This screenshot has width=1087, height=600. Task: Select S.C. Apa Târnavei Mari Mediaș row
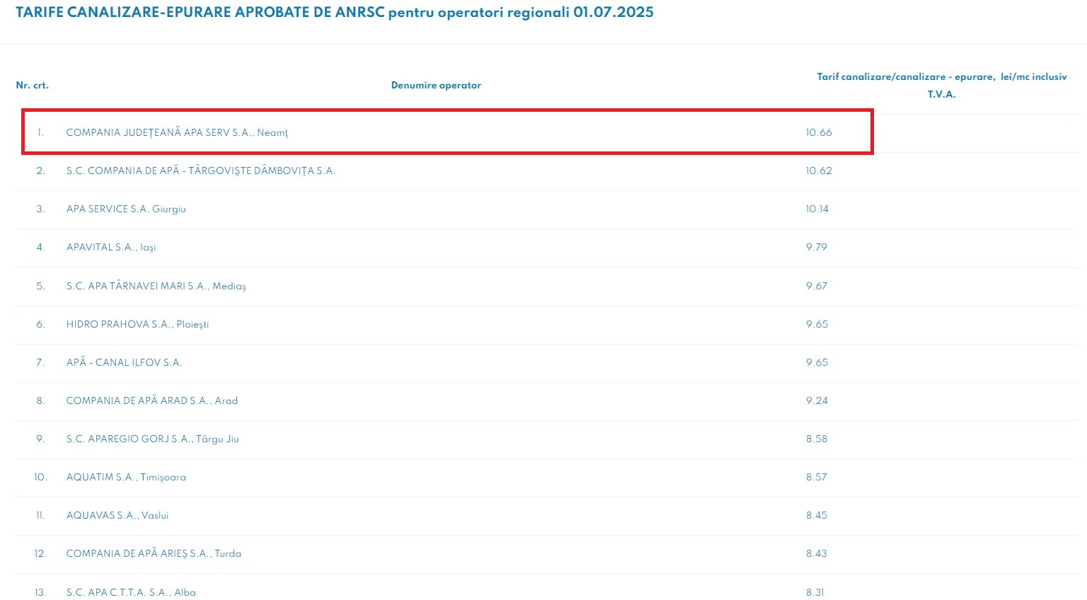156,287
